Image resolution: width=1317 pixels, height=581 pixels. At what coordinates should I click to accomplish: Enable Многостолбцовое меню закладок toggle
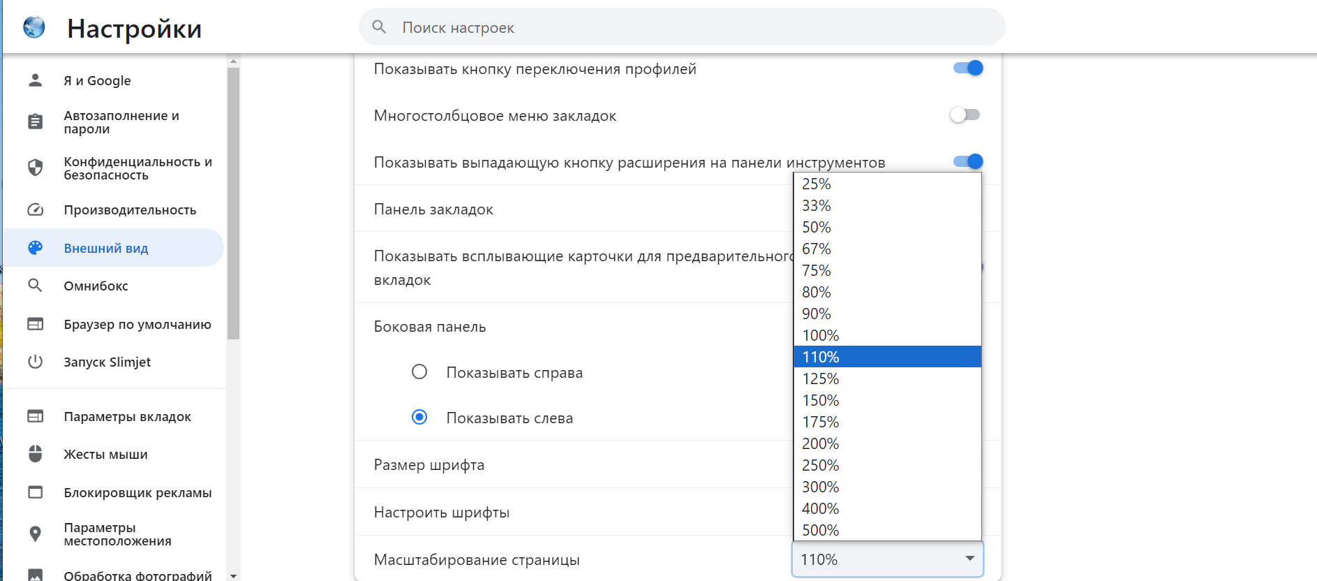pos(965,115)
